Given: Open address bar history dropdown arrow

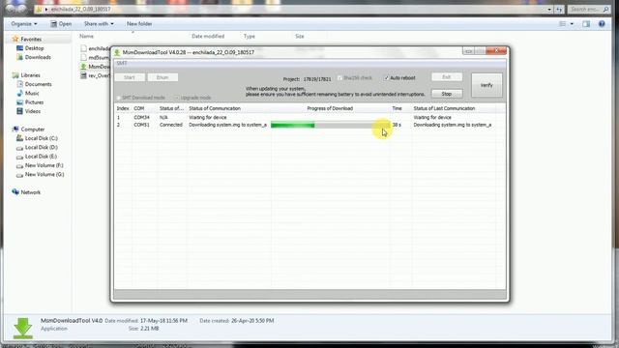Looking at the screenshot, I should (549, 9).
